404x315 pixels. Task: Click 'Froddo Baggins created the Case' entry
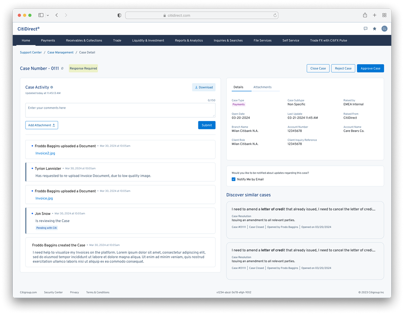(x=120, y=252)
